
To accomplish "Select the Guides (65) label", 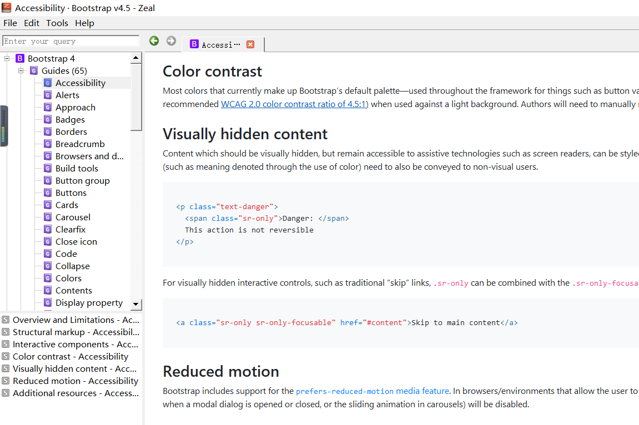I will pos(64,70).
